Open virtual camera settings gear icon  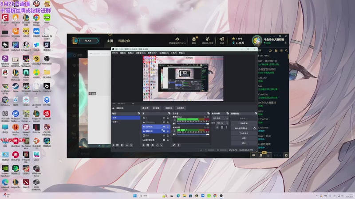254,128
